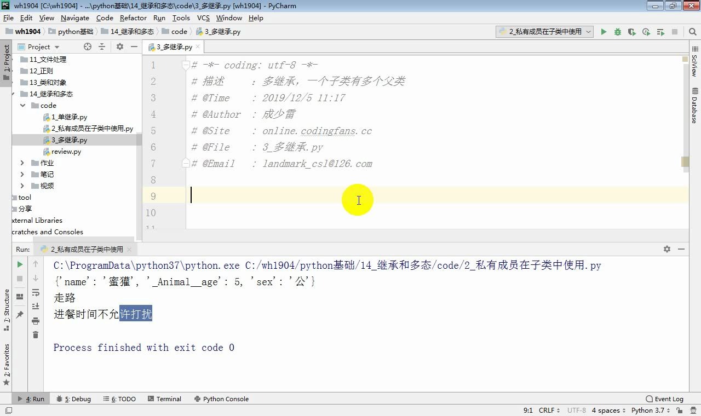Switch to the Terminal tab

(x=168, y=398)
